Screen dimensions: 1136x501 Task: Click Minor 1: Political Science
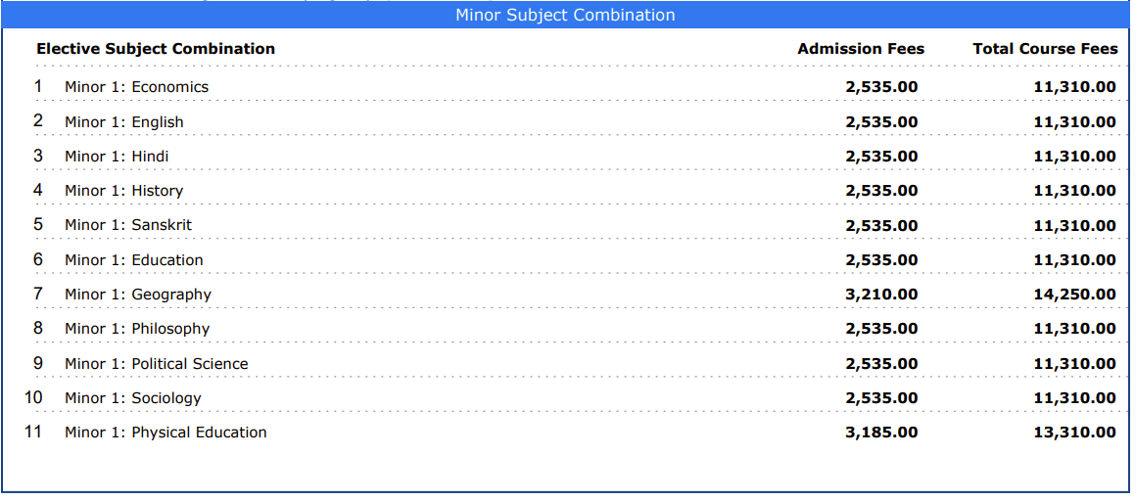[x=157, y=364]
